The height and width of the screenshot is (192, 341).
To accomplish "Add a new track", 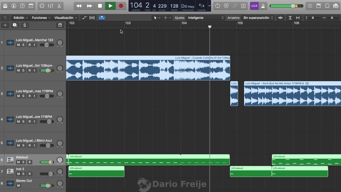I will (x=5, y=25).
